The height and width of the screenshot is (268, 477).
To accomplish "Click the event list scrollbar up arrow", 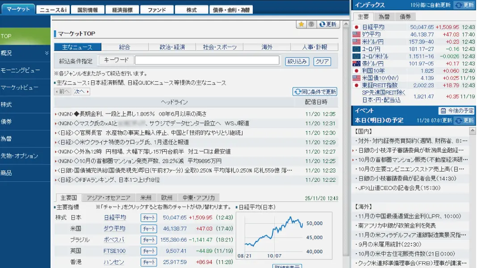I will (x=473, y=131).
